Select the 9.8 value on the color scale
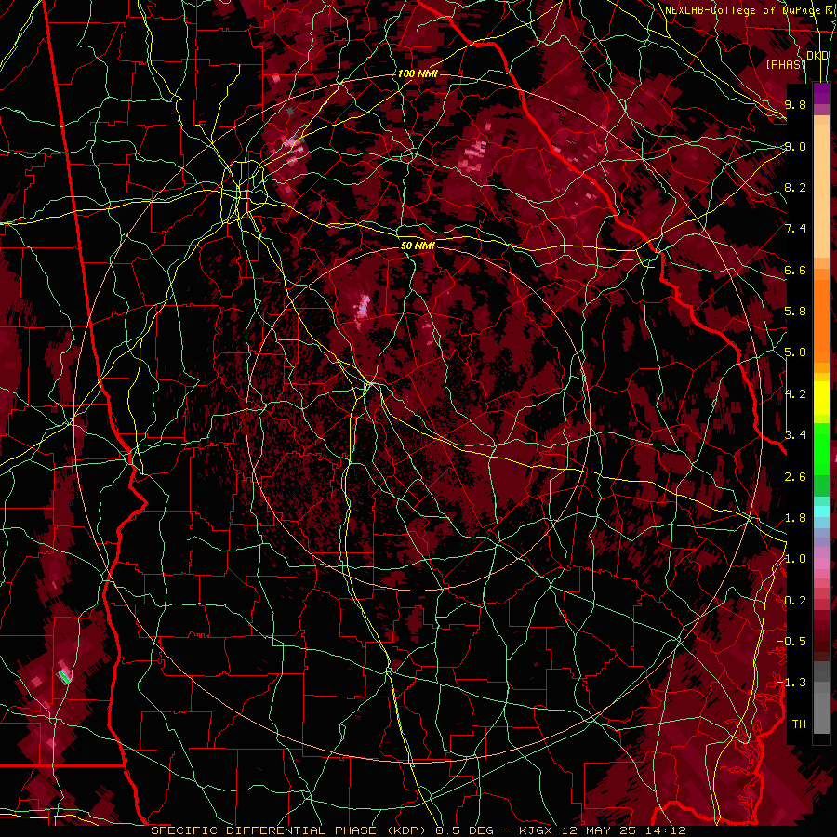837x837 pixels. click(795, 104)
